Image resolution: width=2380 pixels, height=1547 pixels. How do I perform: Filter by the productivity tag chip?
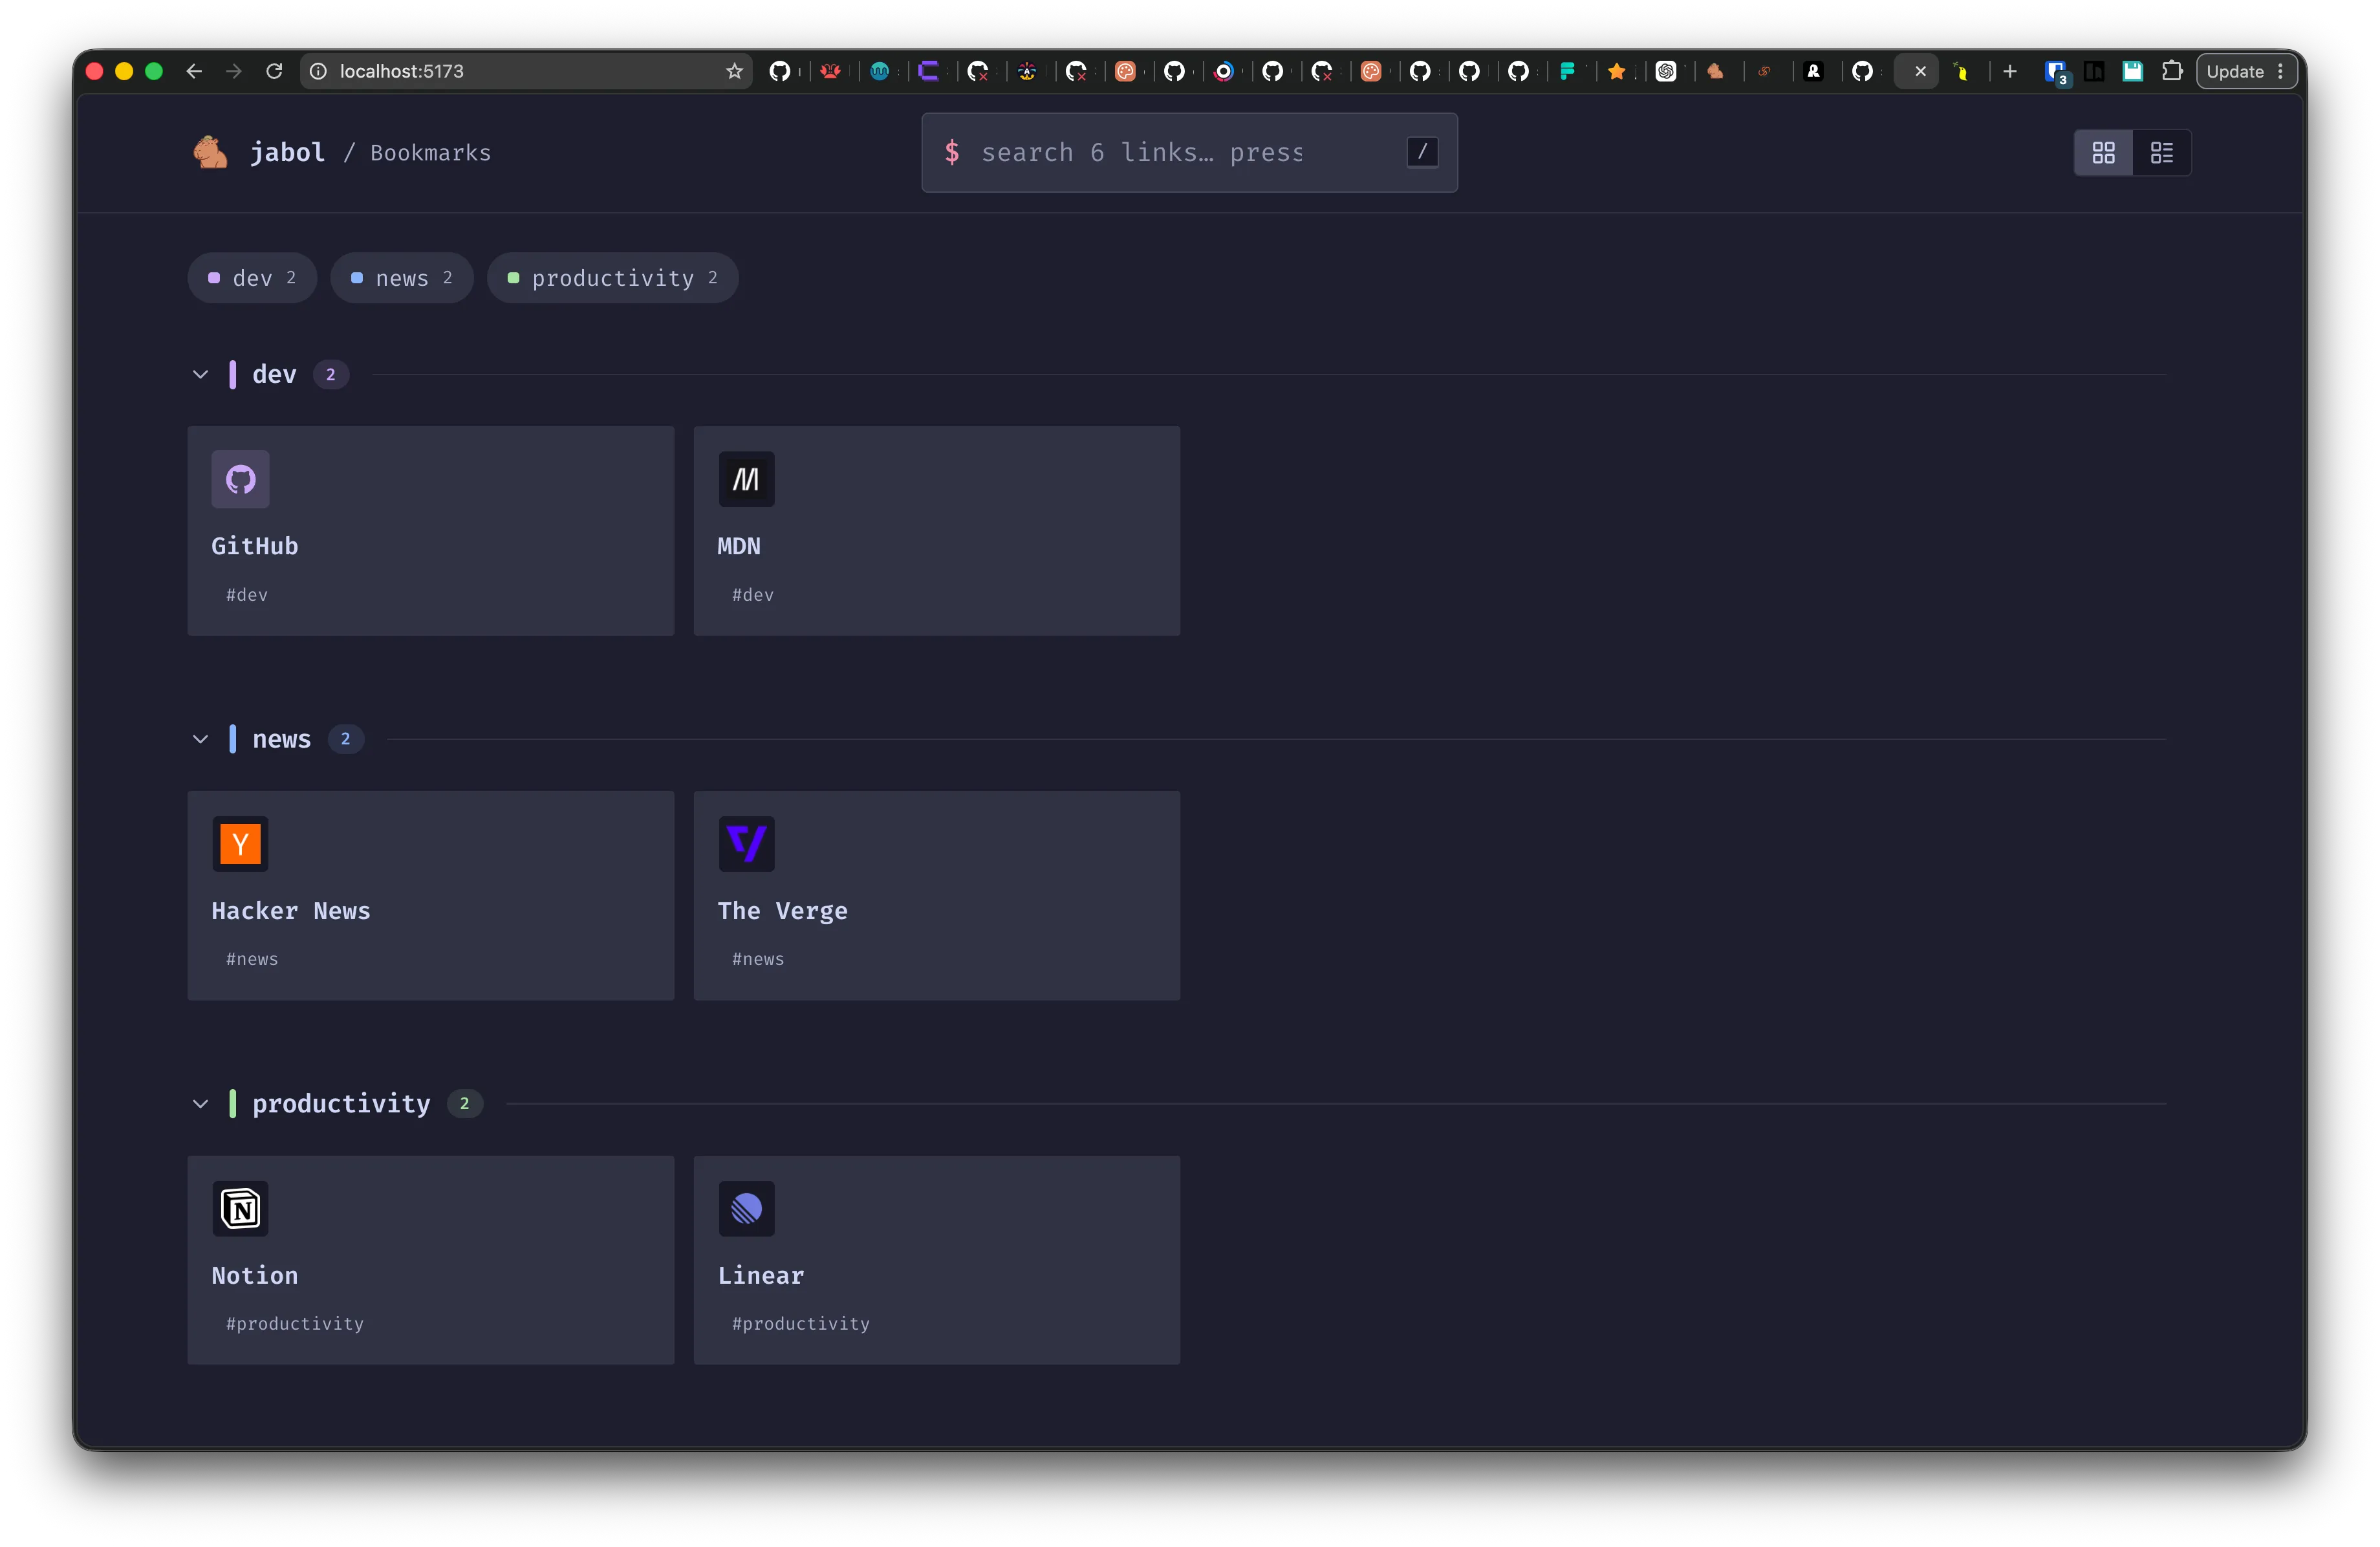coord(613,278)
